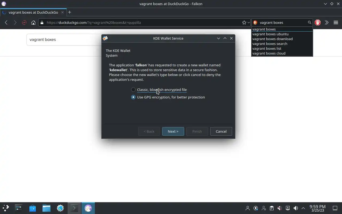Close the 'vagrant boxes at DuckDuckGo' tab
Image resolution: width=342 pixels, height=214 pixels.
pos(63,12)
